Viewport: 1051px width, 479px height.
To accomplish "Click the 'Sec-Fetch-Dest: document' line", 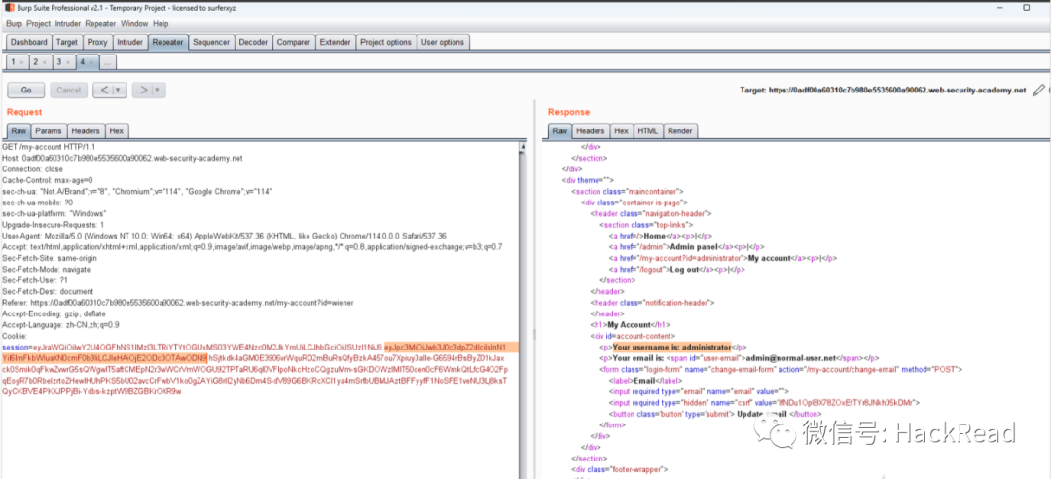I will (x=48, y=292).
